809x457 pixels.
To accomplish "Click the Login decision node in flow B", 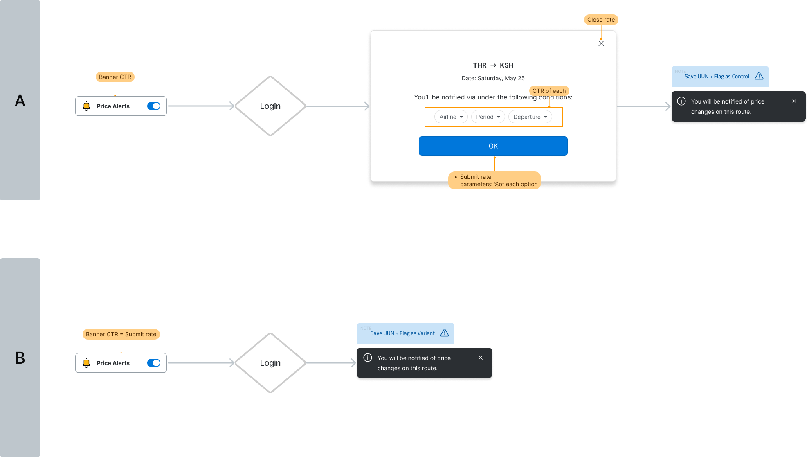I will [x=271, y=362].
